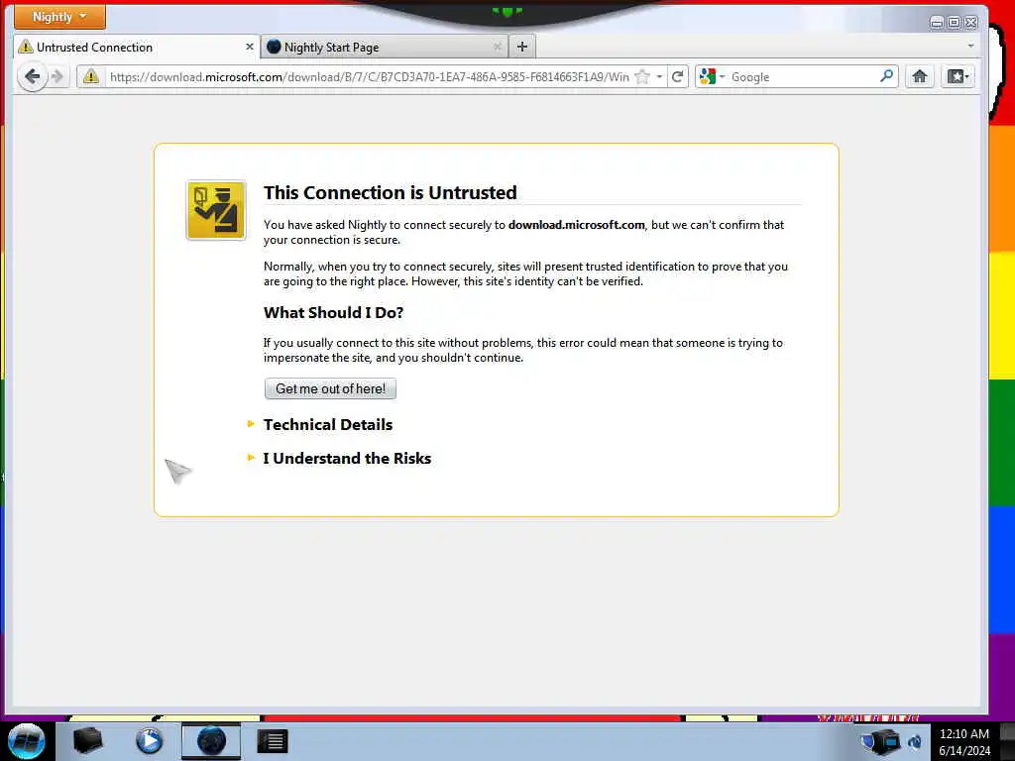This screenshot has height=761, width=1015.
Task: Click 'This Connection is Untrusted' heading
Action: (390, 192)
